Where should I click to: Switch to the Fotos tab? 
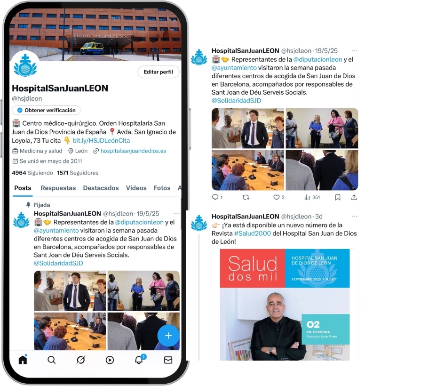(162, 188)
